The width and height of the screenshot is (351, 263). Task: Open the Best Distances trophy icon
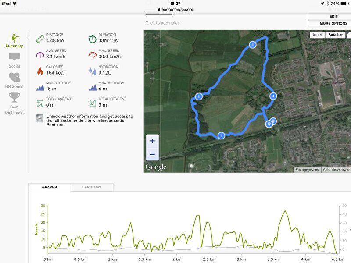point(14,97)
